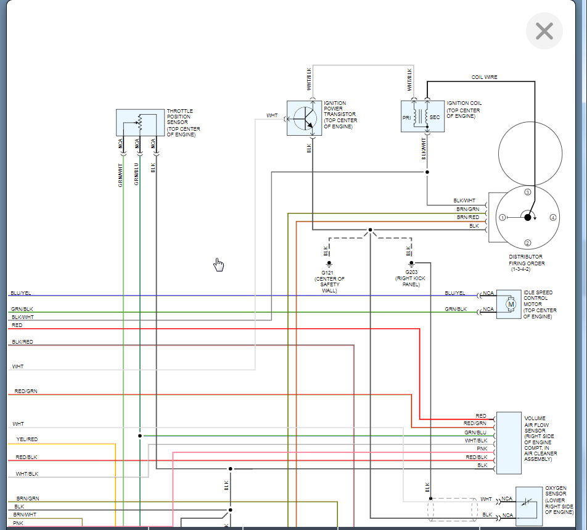587x530 pixels.
Task: Click the ignition power transistor symbol
Action: tap(304, 118)
